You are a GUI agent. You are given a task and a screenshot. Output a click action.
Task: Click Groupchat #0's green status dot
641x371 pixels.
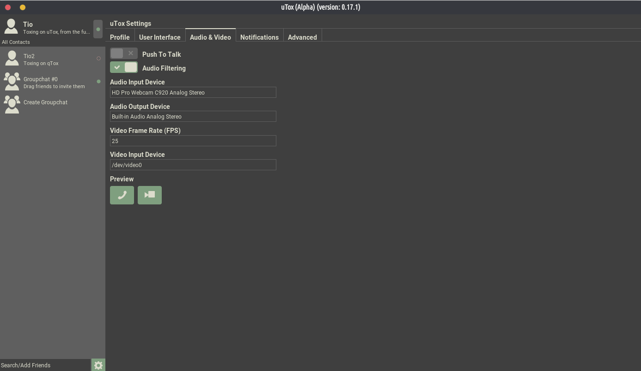(98, 82)
